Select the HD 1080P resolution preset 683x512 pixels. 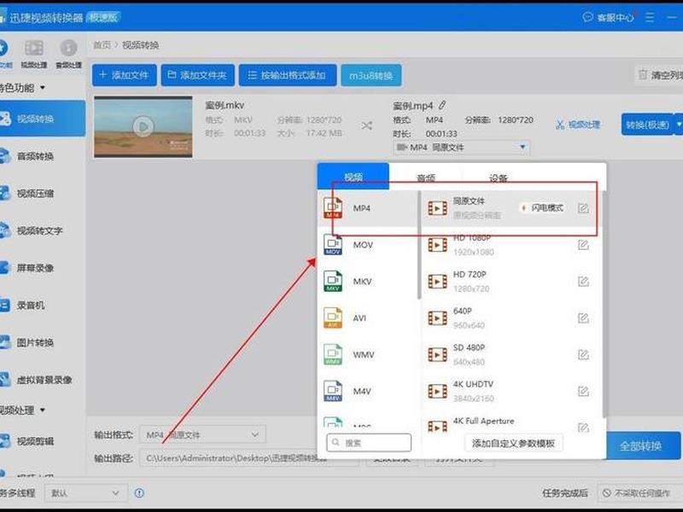[511, 245]
